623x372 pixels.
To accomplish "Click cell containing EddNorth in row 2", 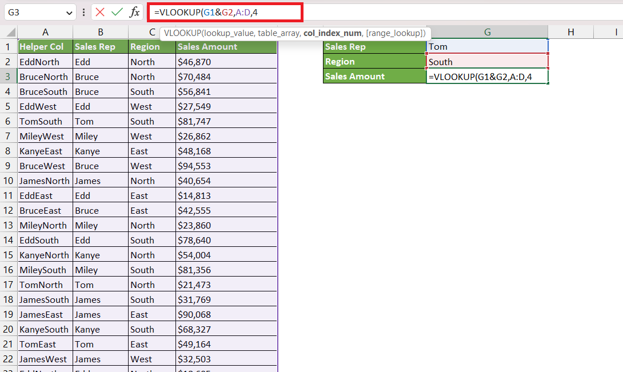I will pyautogui.click(x=45, y=62).
